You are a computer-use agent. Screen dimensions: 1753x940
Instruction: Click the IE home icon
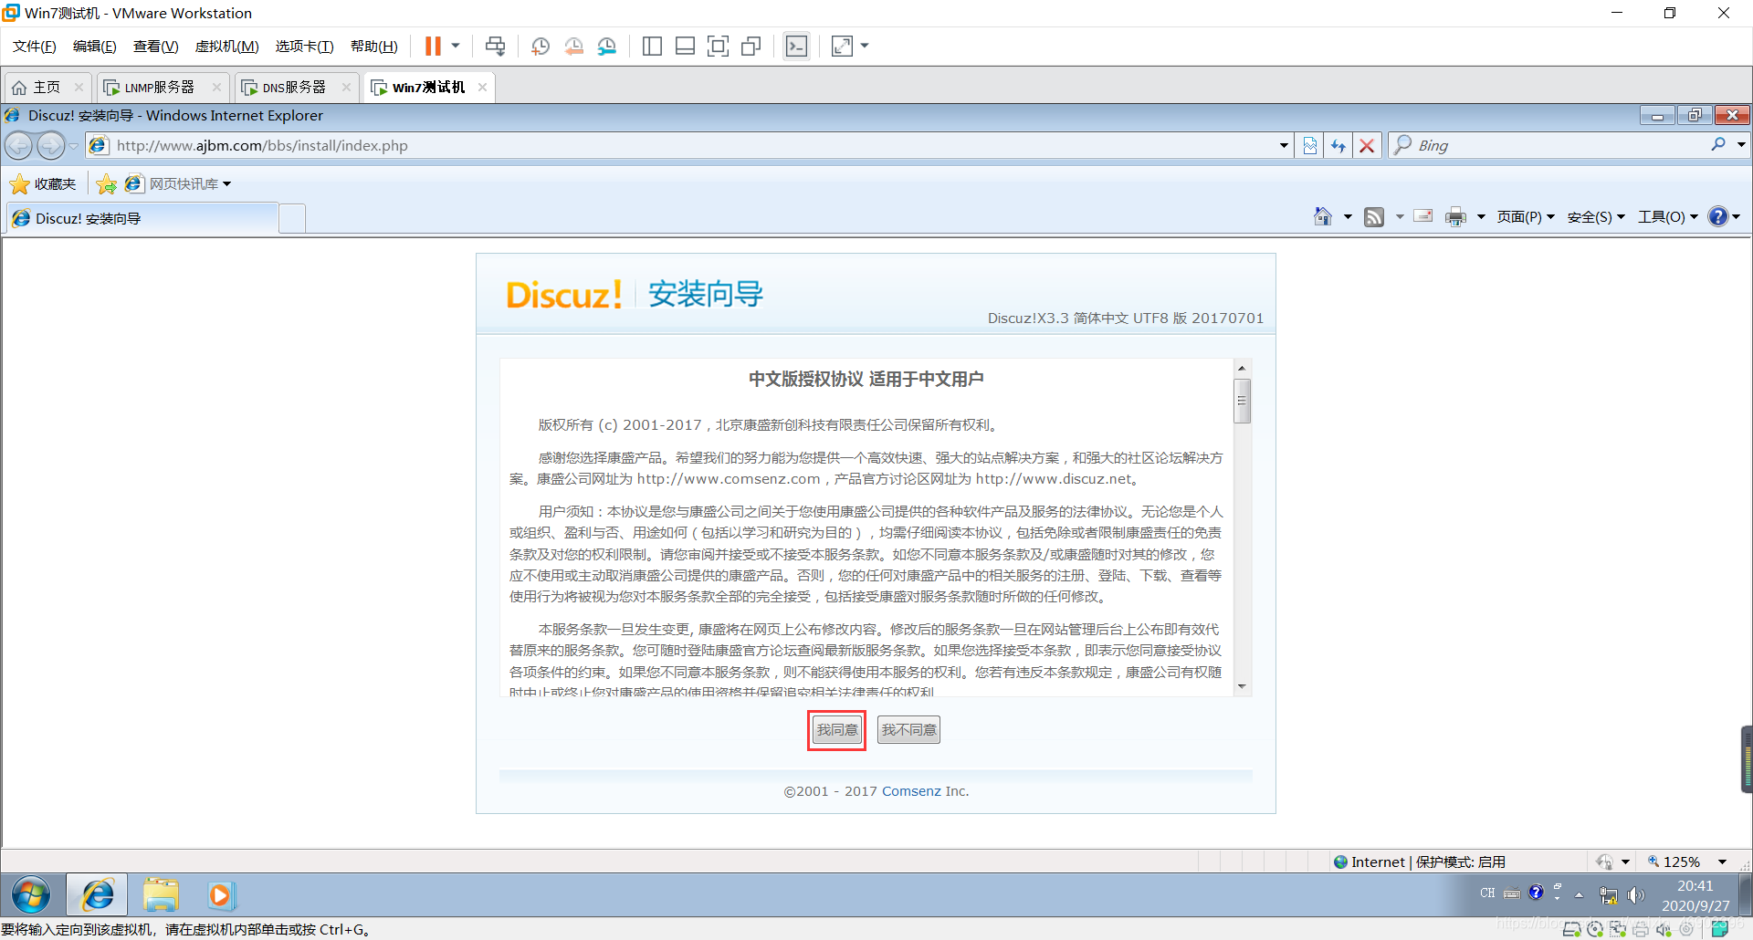(x=1323, y=216)
